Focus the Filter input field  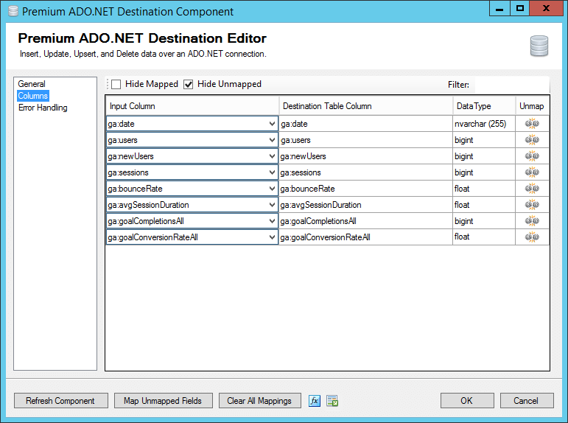512,85
